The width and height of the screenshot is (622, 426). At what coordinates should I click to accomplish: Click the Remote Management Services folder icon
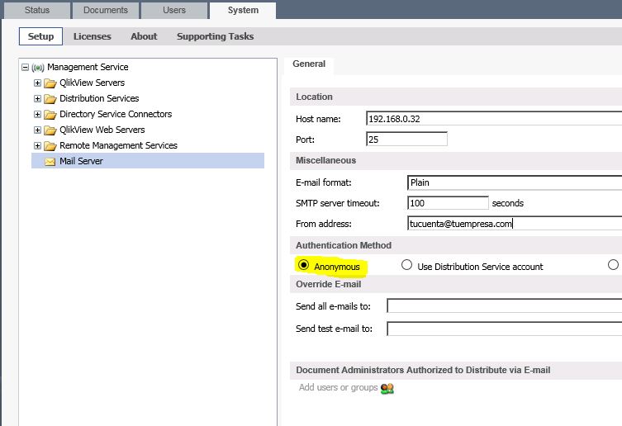pyautogui.click(x=50, y=146)
